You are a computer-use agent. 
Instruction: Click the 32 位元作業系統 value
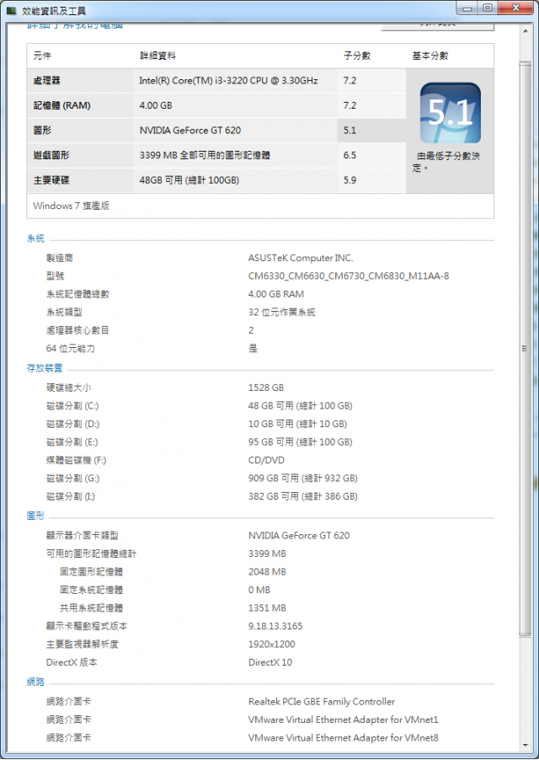(282, 312)
